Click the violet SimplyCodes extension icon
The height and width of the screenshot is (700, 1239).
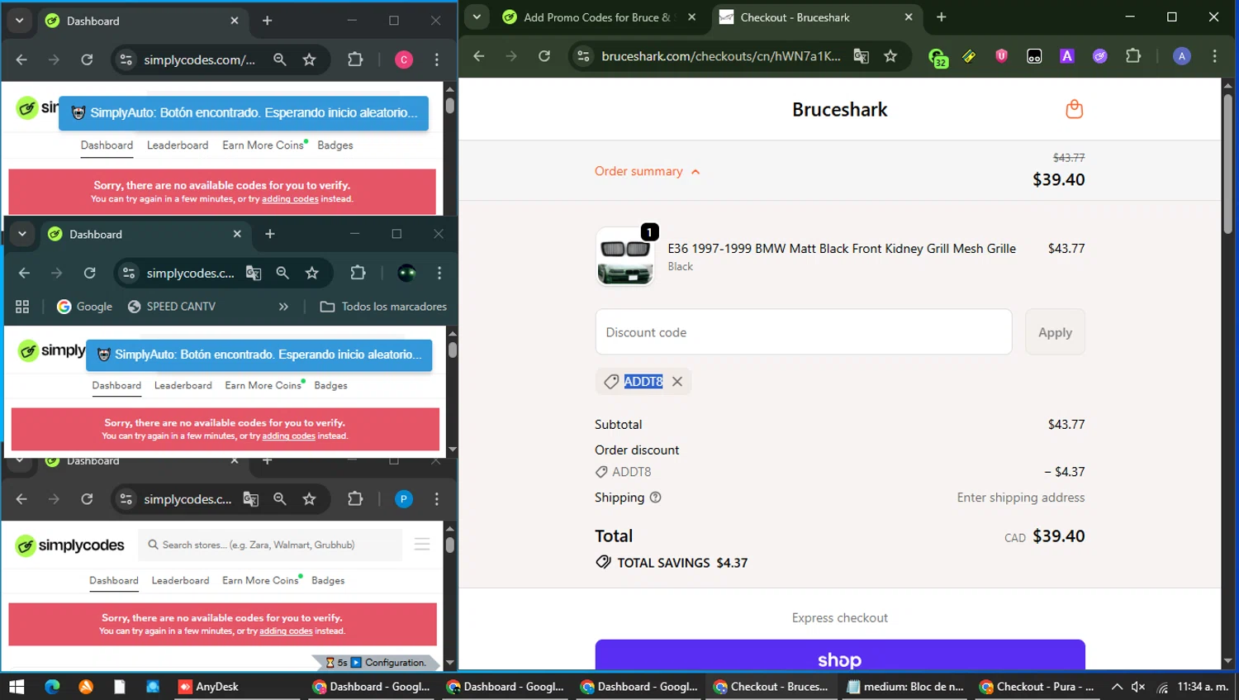pos(1100,56)
